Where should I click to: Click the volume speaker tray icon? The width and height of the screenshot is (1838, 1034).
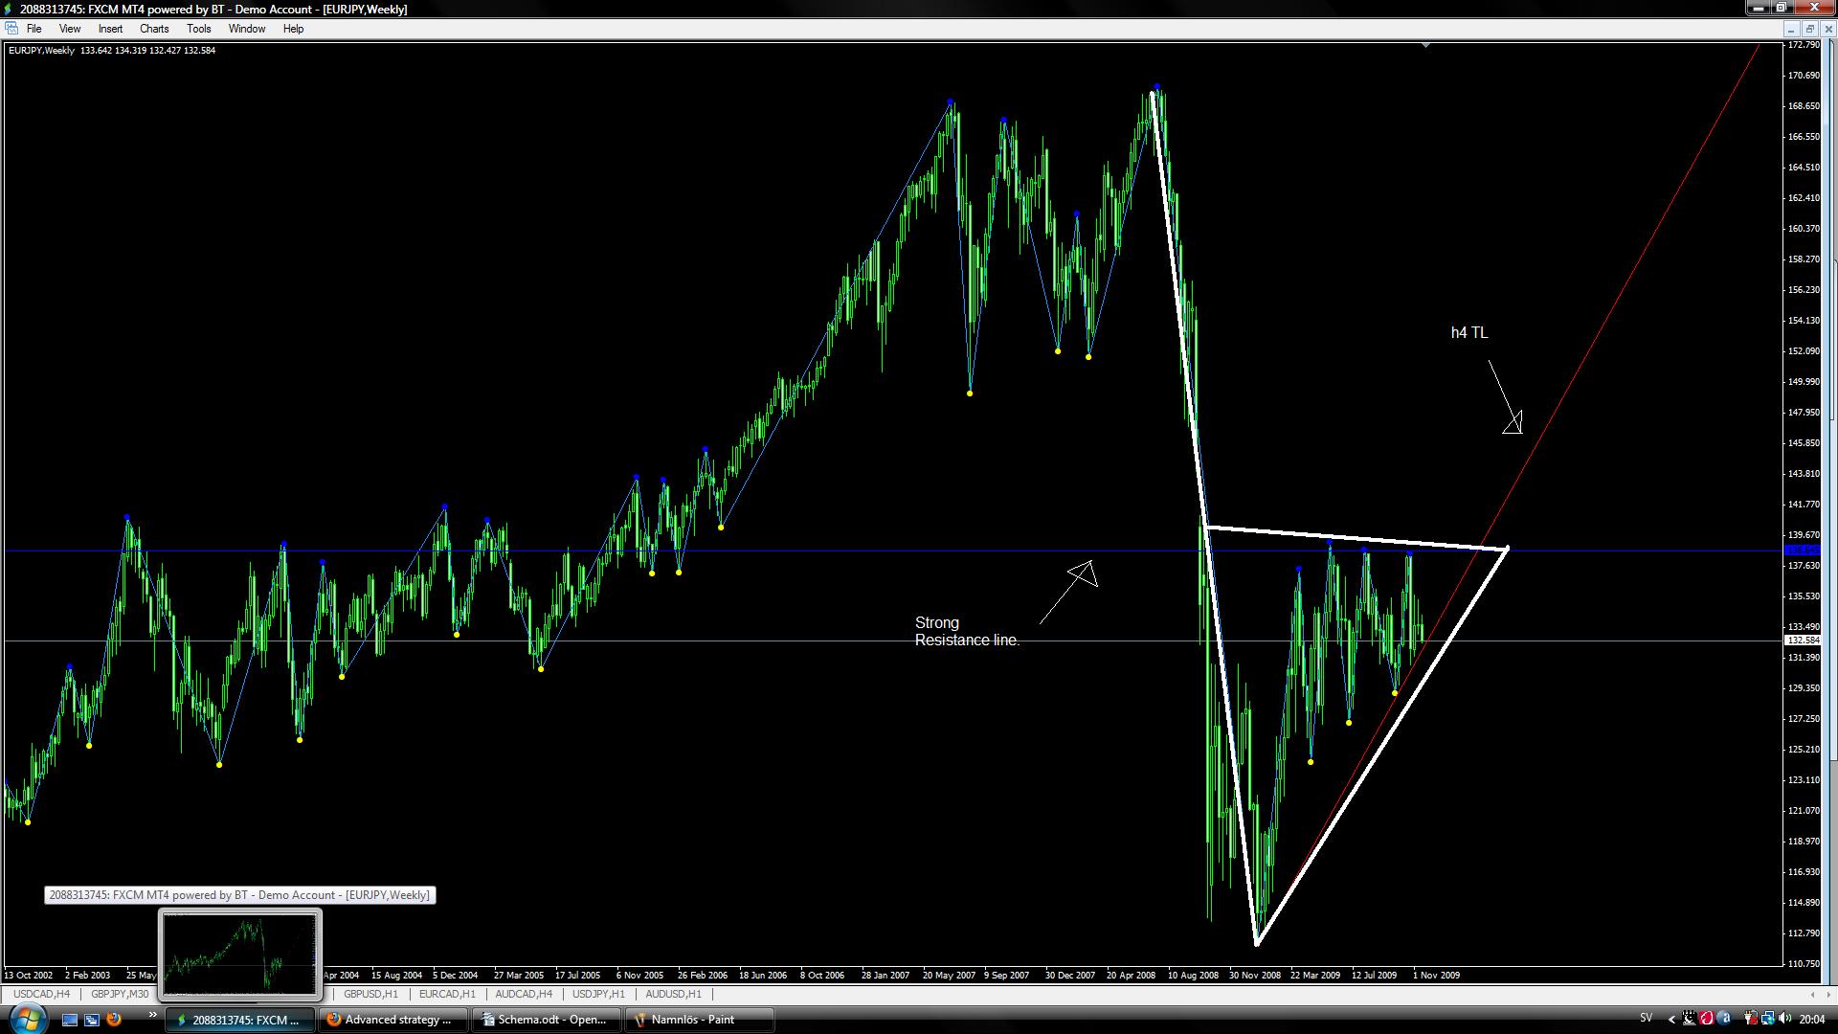coord(1785,1019)
